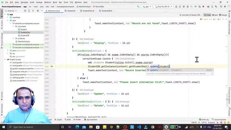Open Visual Studio Code from taskbar

pyautogui.click(x=139, y=127)
